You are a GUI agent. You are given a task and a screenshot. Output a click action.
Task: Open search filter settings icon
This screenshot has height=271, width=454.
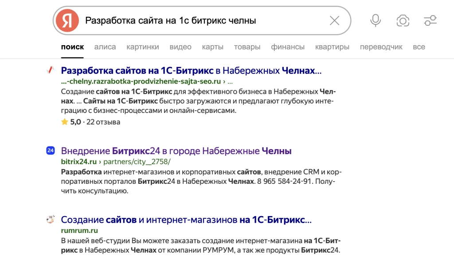point(430,20)
